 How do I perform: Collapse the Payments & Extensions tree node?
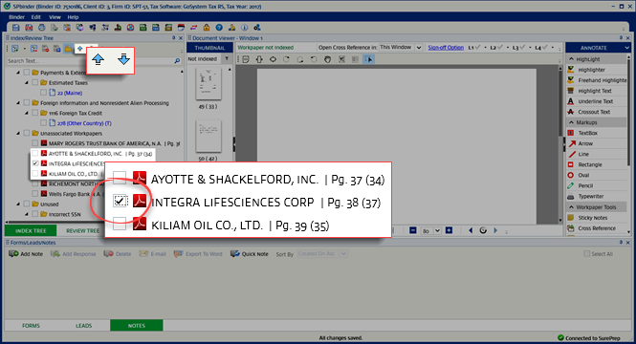(18, 73)
